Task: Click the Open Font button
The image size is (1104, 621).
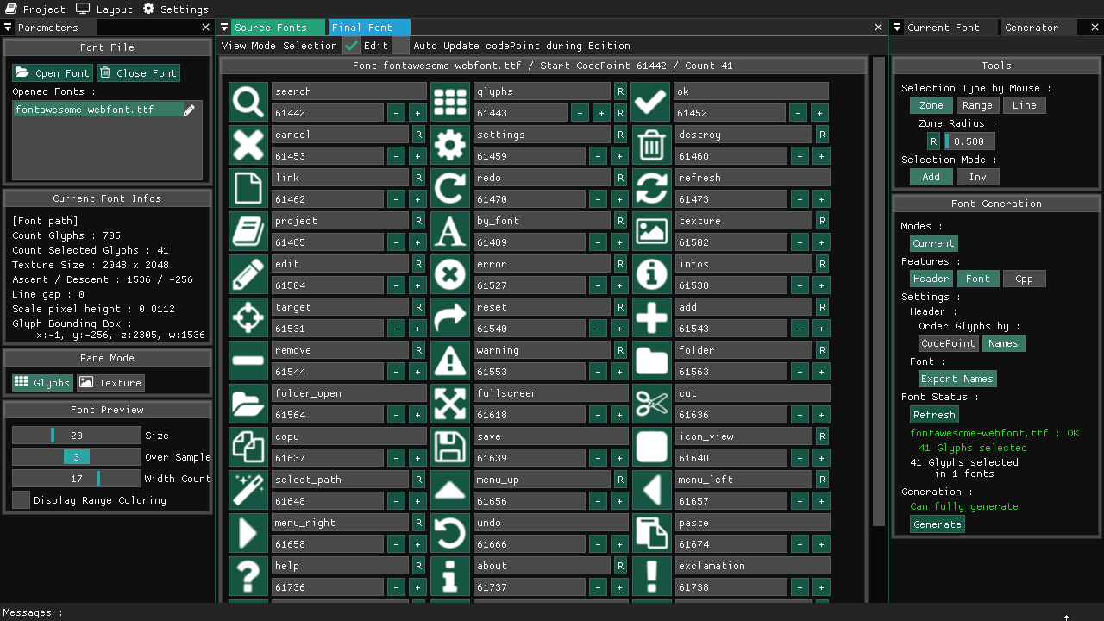Action: pos(53,73)
